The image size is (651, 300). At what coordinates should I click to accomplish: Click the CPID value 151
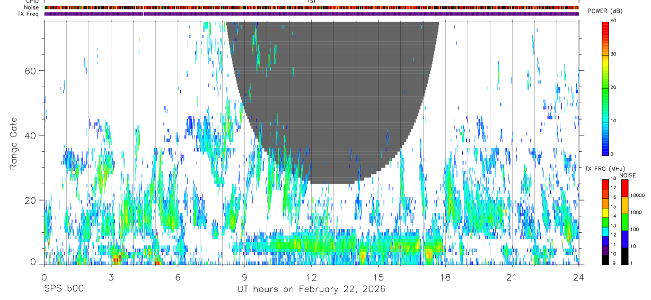(311, 2)
